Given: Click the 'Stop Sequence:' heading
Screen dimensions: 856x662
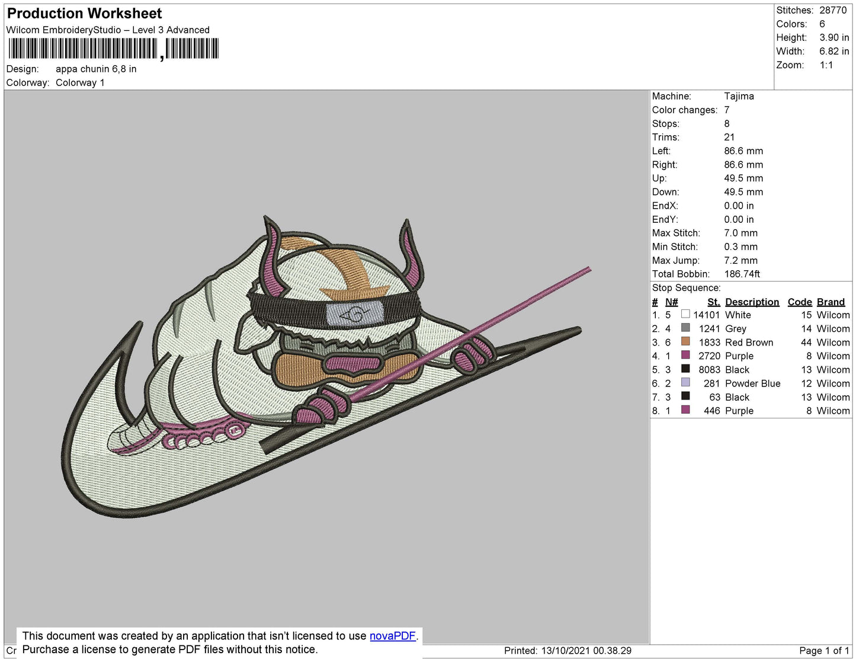Looking at the screenshot, I should pyautogui.click(x=687, y=287).
